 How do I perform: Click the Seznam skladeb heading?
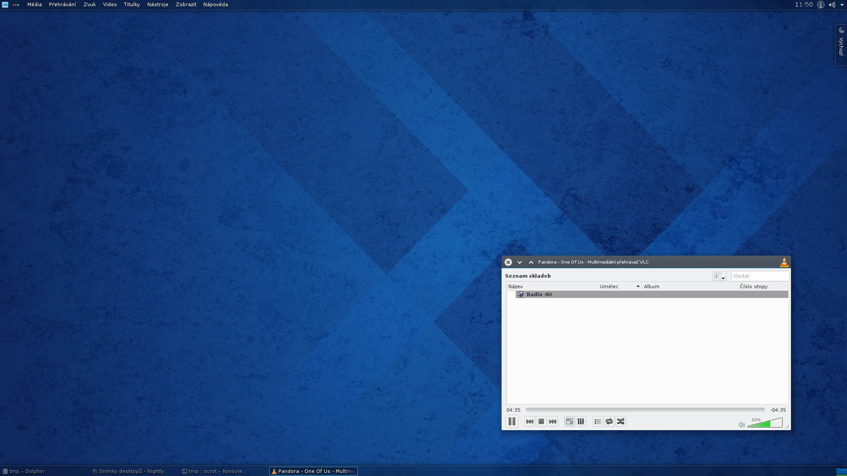tap(528, 276)
